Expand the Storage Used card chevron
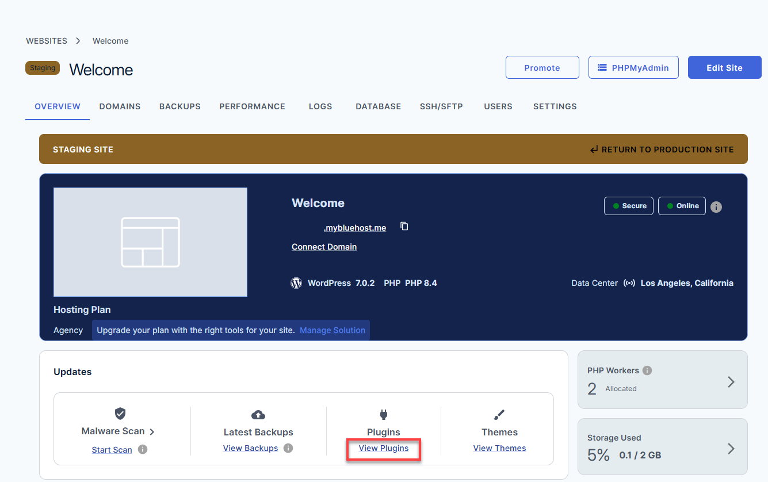The image size is (768, 482). coord(731,449)
